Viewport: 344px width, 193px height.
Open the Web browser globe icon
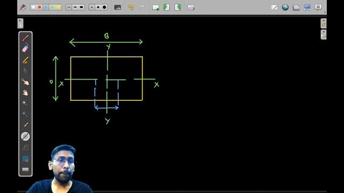click(x=285, y=7)
